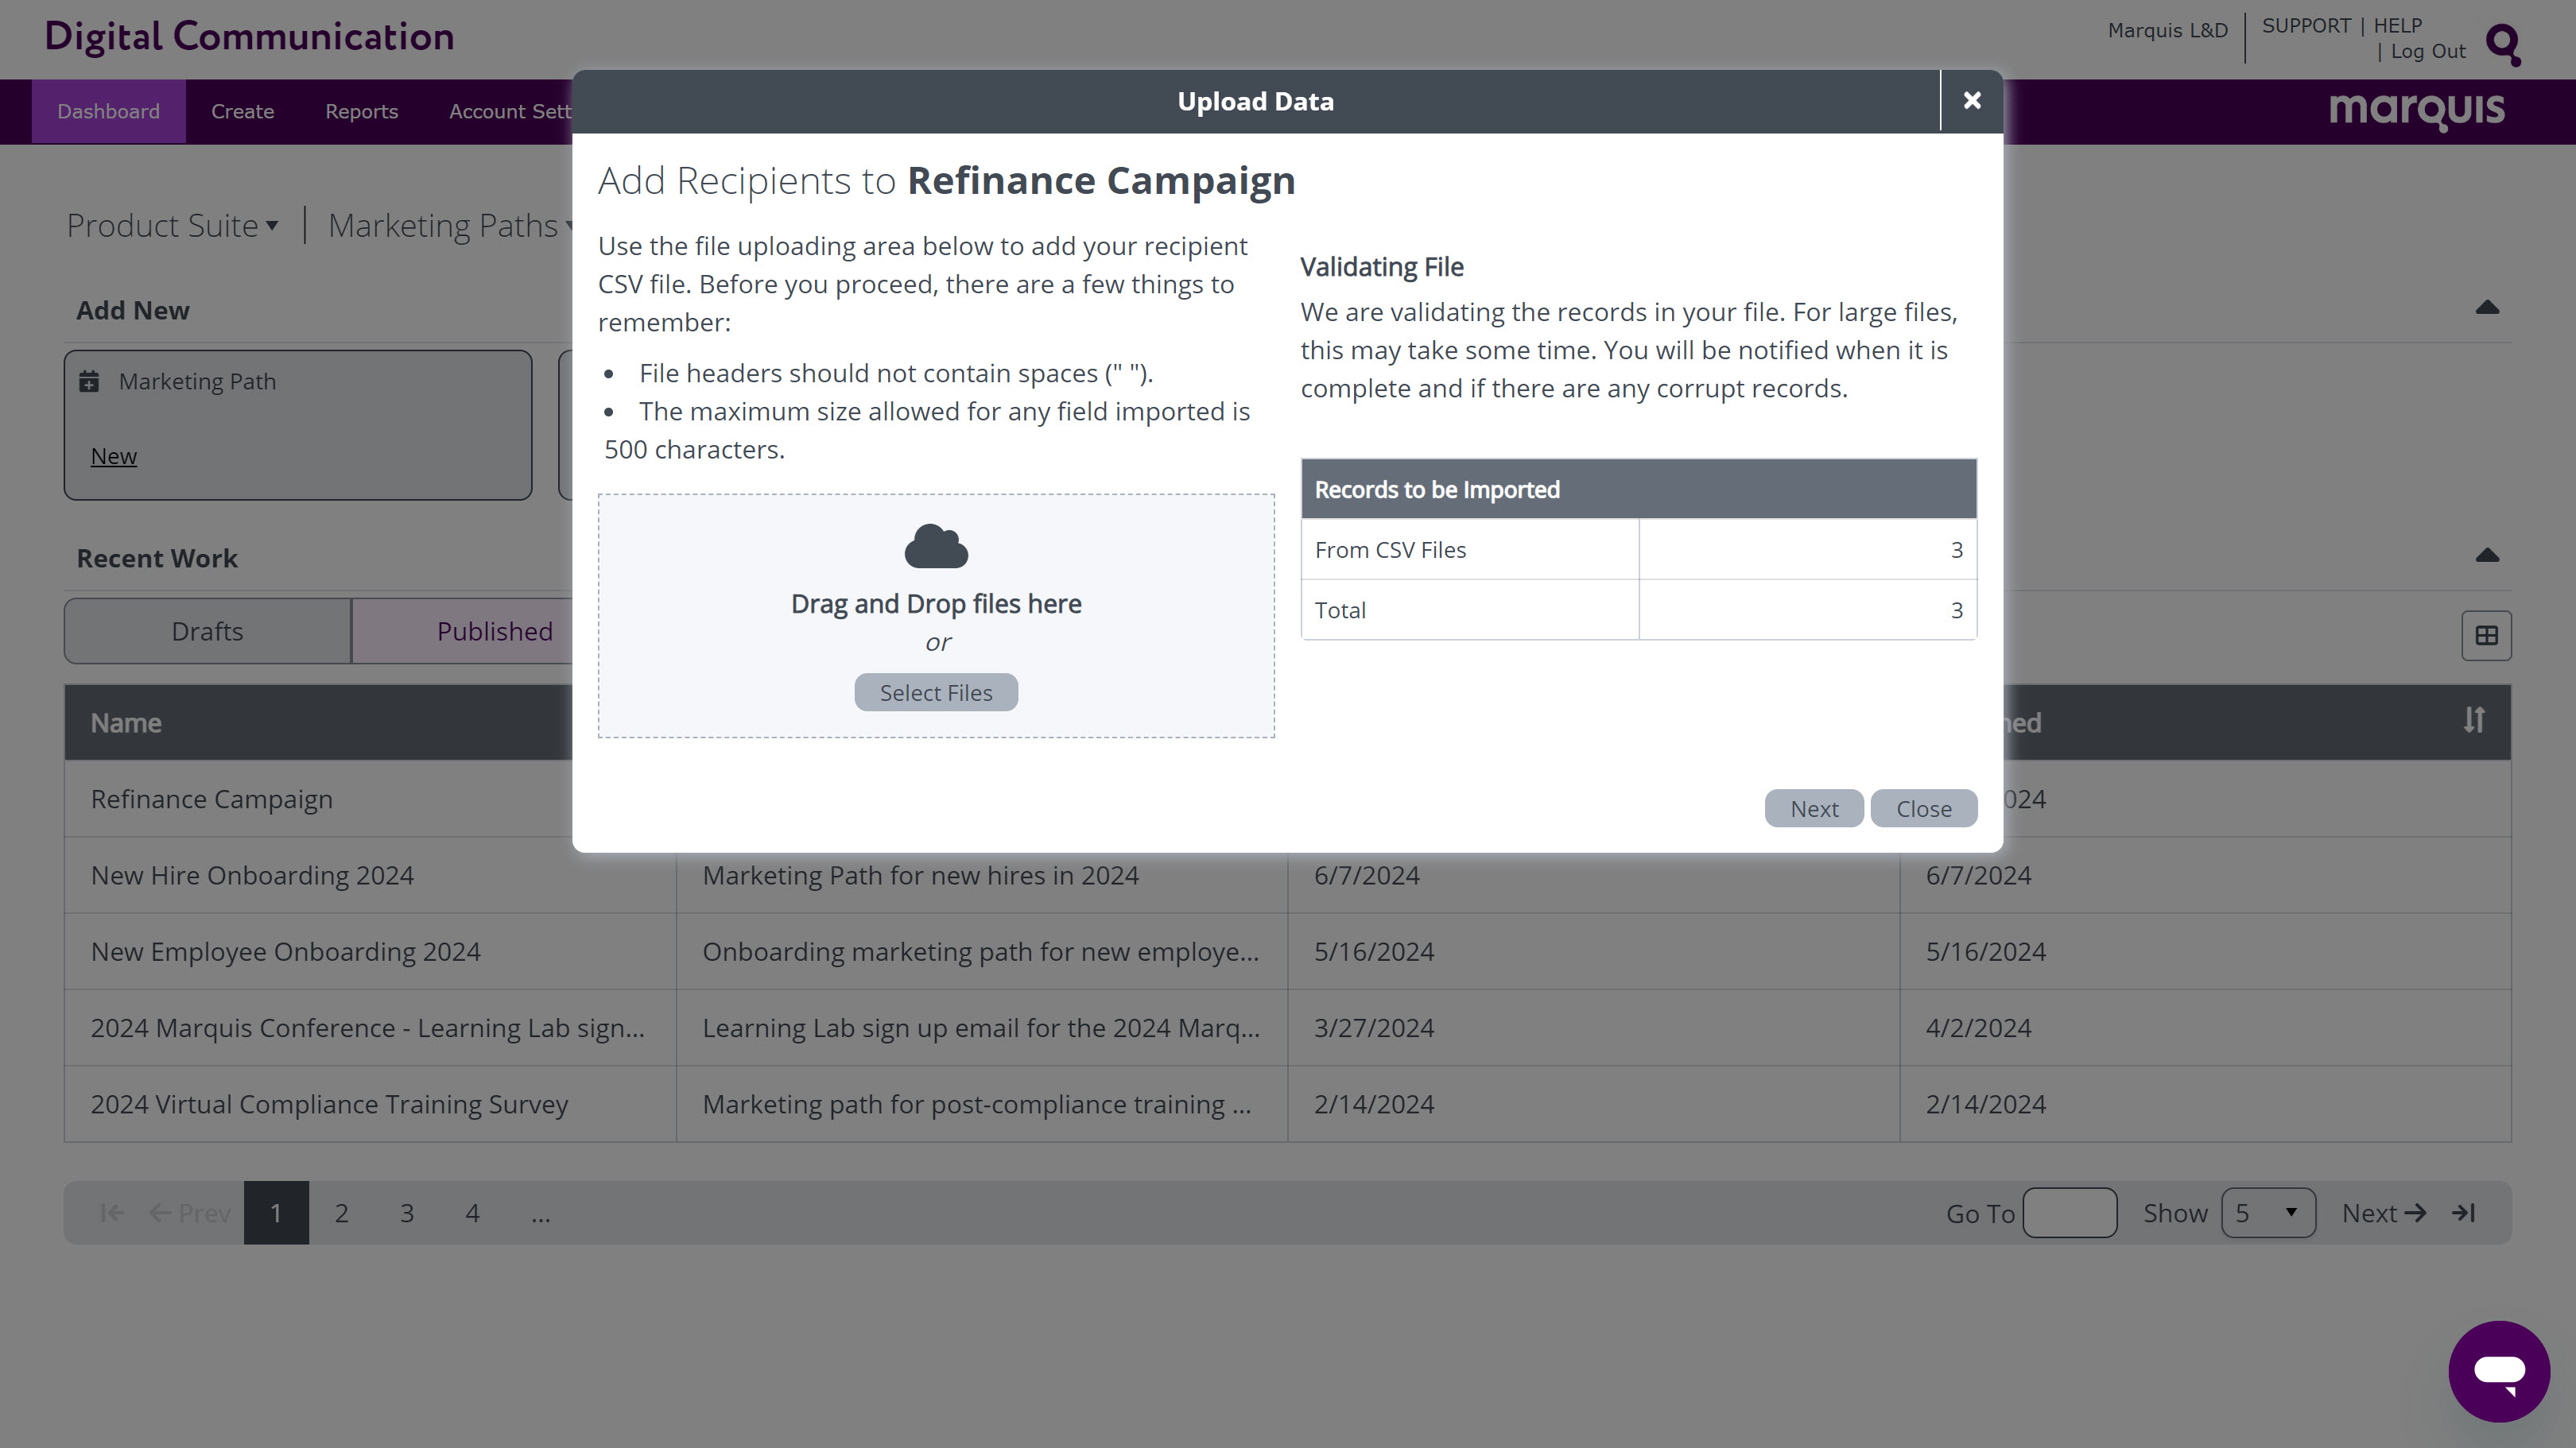Click the Total row in records table

(1638, 610)
